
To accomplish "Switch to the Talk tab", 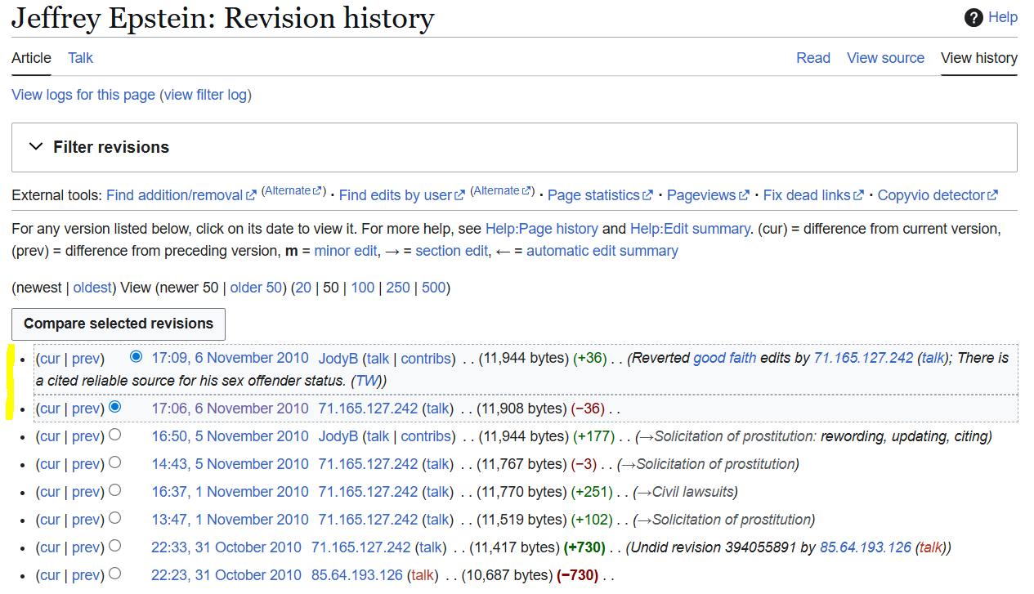I will pyautogui.click(x=80, y=58).
